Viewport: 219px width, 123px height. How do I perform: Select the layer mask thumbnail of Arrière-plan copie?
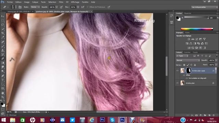tap(189, 71)
